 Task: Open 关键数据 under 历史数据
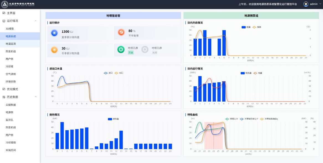tap(11, 105)
